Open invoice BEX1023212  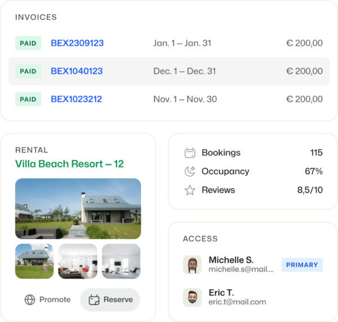pos(76,99)
